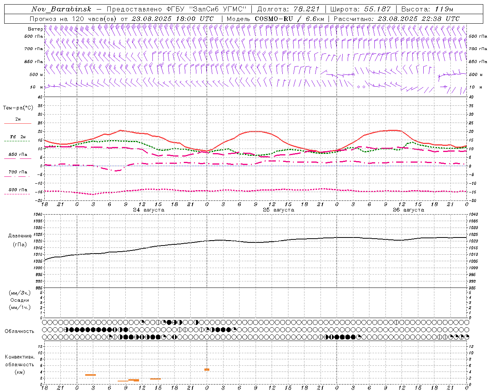489x391 pixels.
Task: Click the Осадки precipitation label
Action: [20, 300]
